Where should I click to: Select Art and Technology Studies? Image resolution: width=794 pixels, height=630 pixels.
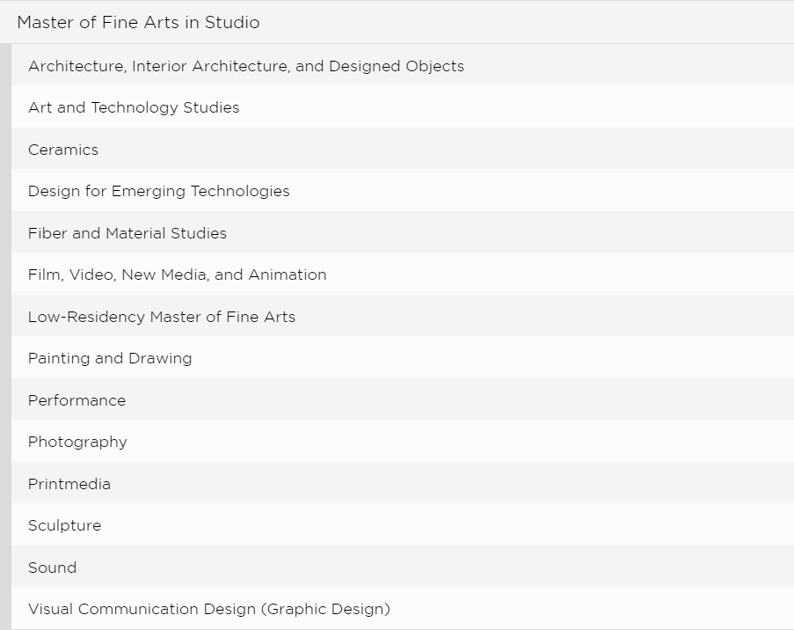point(134,107)
